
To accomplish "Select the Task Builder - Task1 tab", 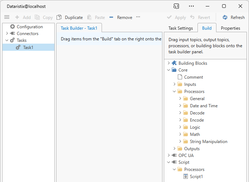I will point(79,28).
